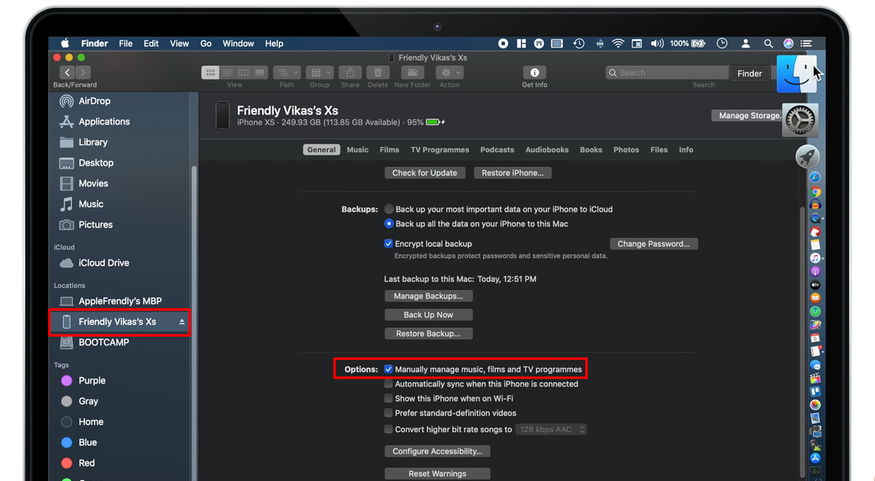The image size is (875, 481).
Task: Open the Path dropdown in toolbar
Action: (x=286, y=73)
